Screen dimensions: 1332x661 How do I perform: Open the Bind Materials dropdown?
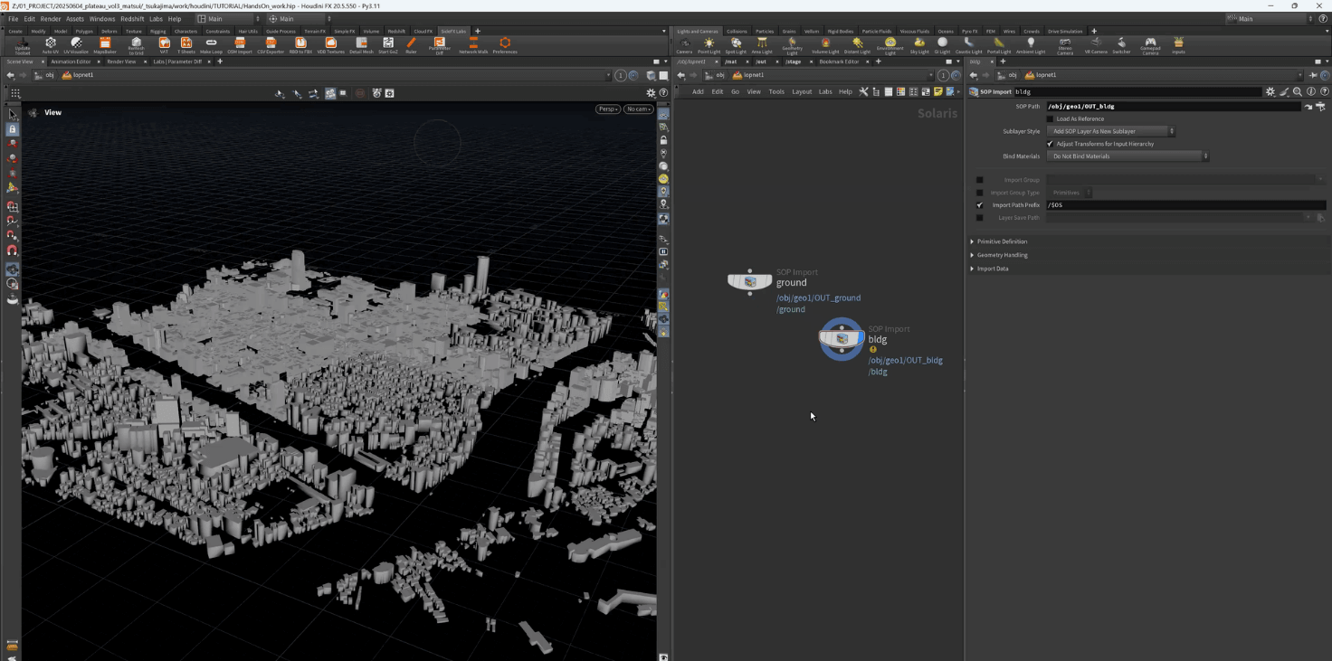(x=1127, y=156)
